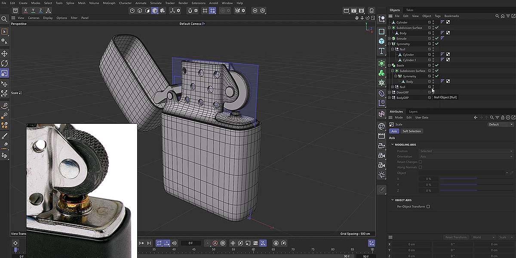Toggle the Boole enable checkmark
This screenshot has width=516, height=258.
pos(437,65)
